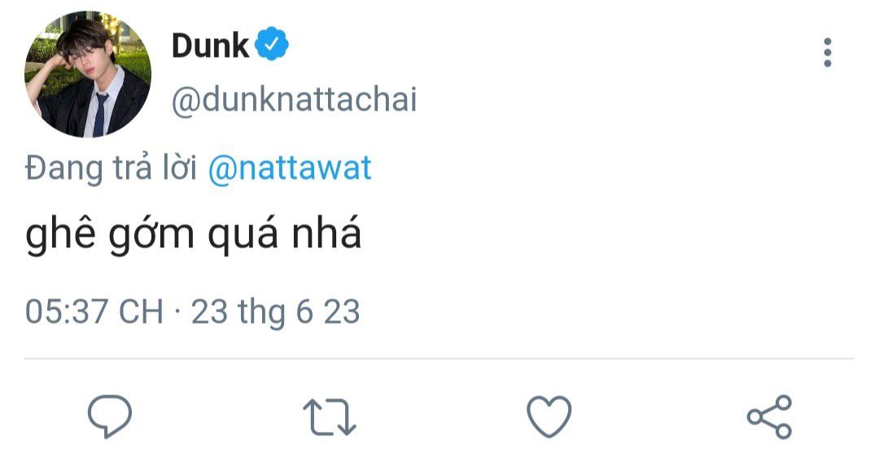879x475 pixels.
Task: Open the @nattawat mention link
Action: click(x=290, y=168)
